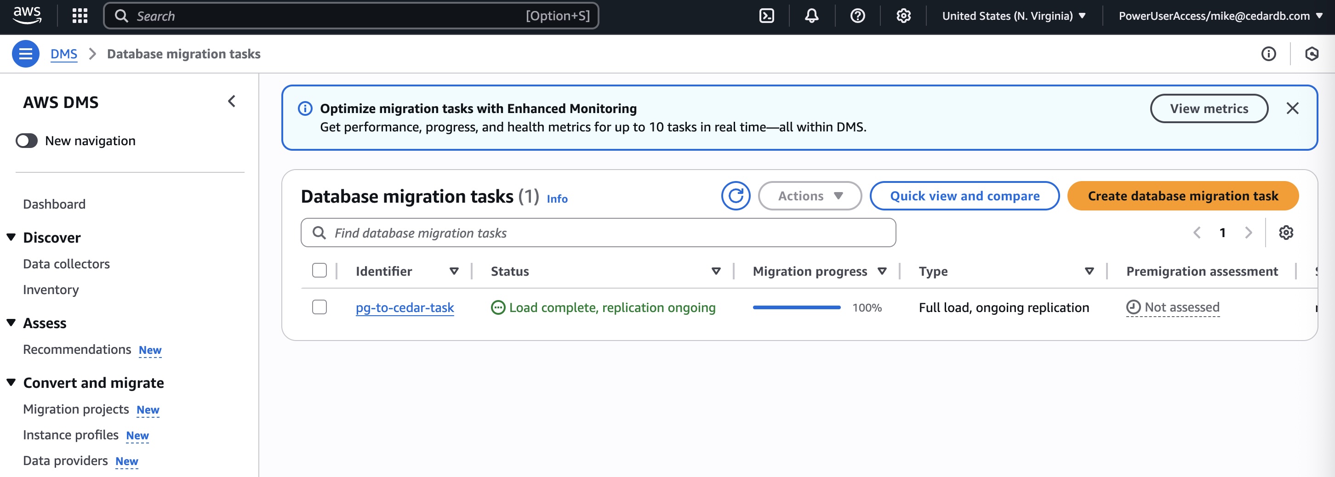Open the region selector United States (N. Virginia)
Image resolution: width=1335 pixels, height=477 pixels.
[x=1013, y=16]
